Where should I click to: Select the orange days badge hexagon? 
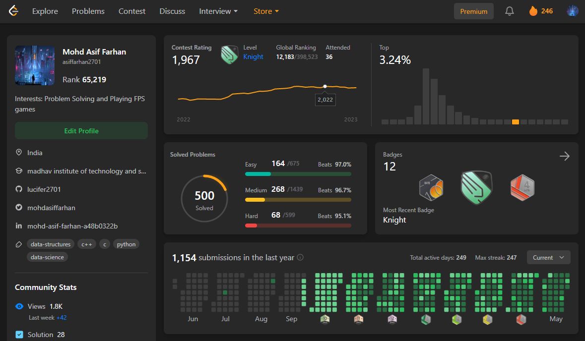(x=431, y=187)
